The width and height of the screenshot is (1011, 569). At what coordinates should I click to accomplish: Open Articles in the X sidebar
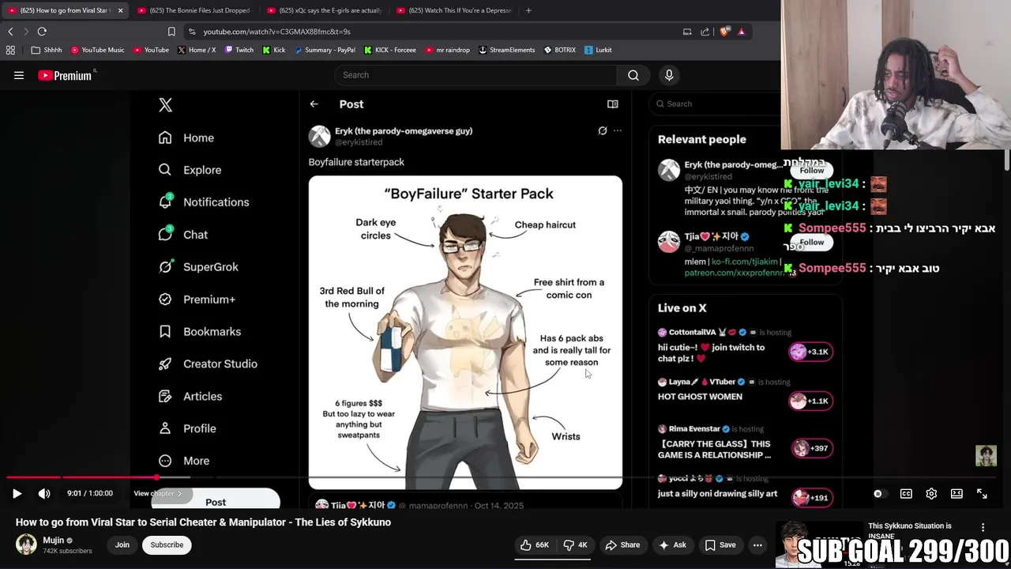coord(190,397)
